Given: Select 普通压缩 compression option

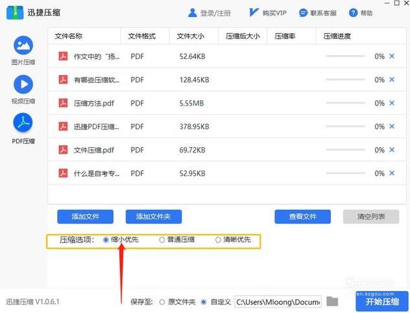Looking at the screenshot, I should pyautogui.click(x=162, y=240).
